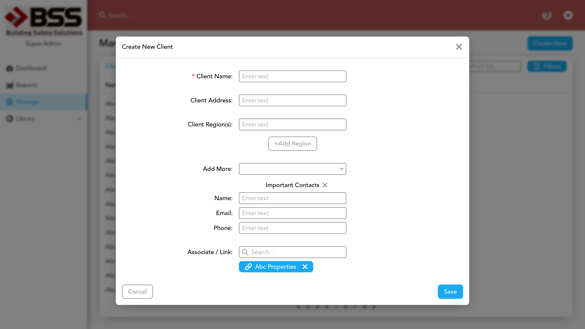Image resolution: width=585 pixels, height=329 pixels.
Task: Click the BSS Building Safety Solutions logo
Action: tap(44, 21)
